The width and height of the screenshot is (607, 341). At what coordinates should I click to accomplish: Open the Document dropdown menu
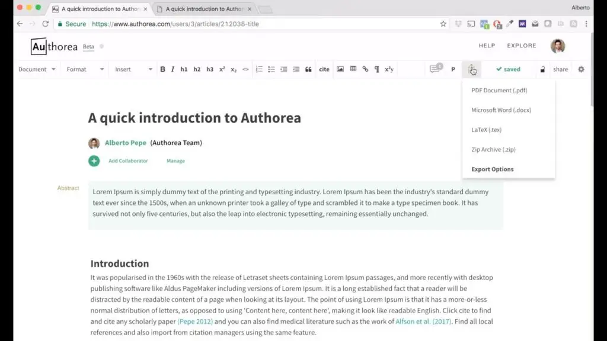(x=37, y=69)
